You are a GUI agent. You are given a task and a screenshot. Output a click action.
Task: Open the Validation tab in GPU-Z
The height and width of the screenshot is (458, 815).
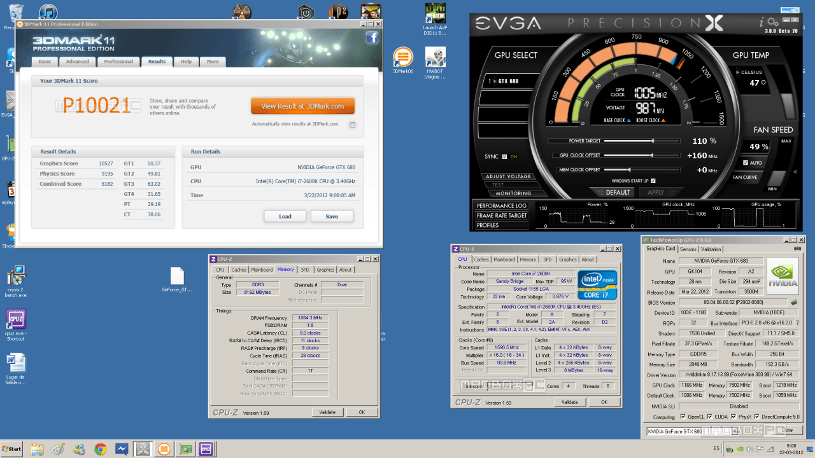tap(711, 249)
